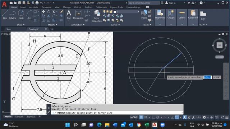Select the Trim tool
This screenshot has height=129, width=230.
pos(54,12)
